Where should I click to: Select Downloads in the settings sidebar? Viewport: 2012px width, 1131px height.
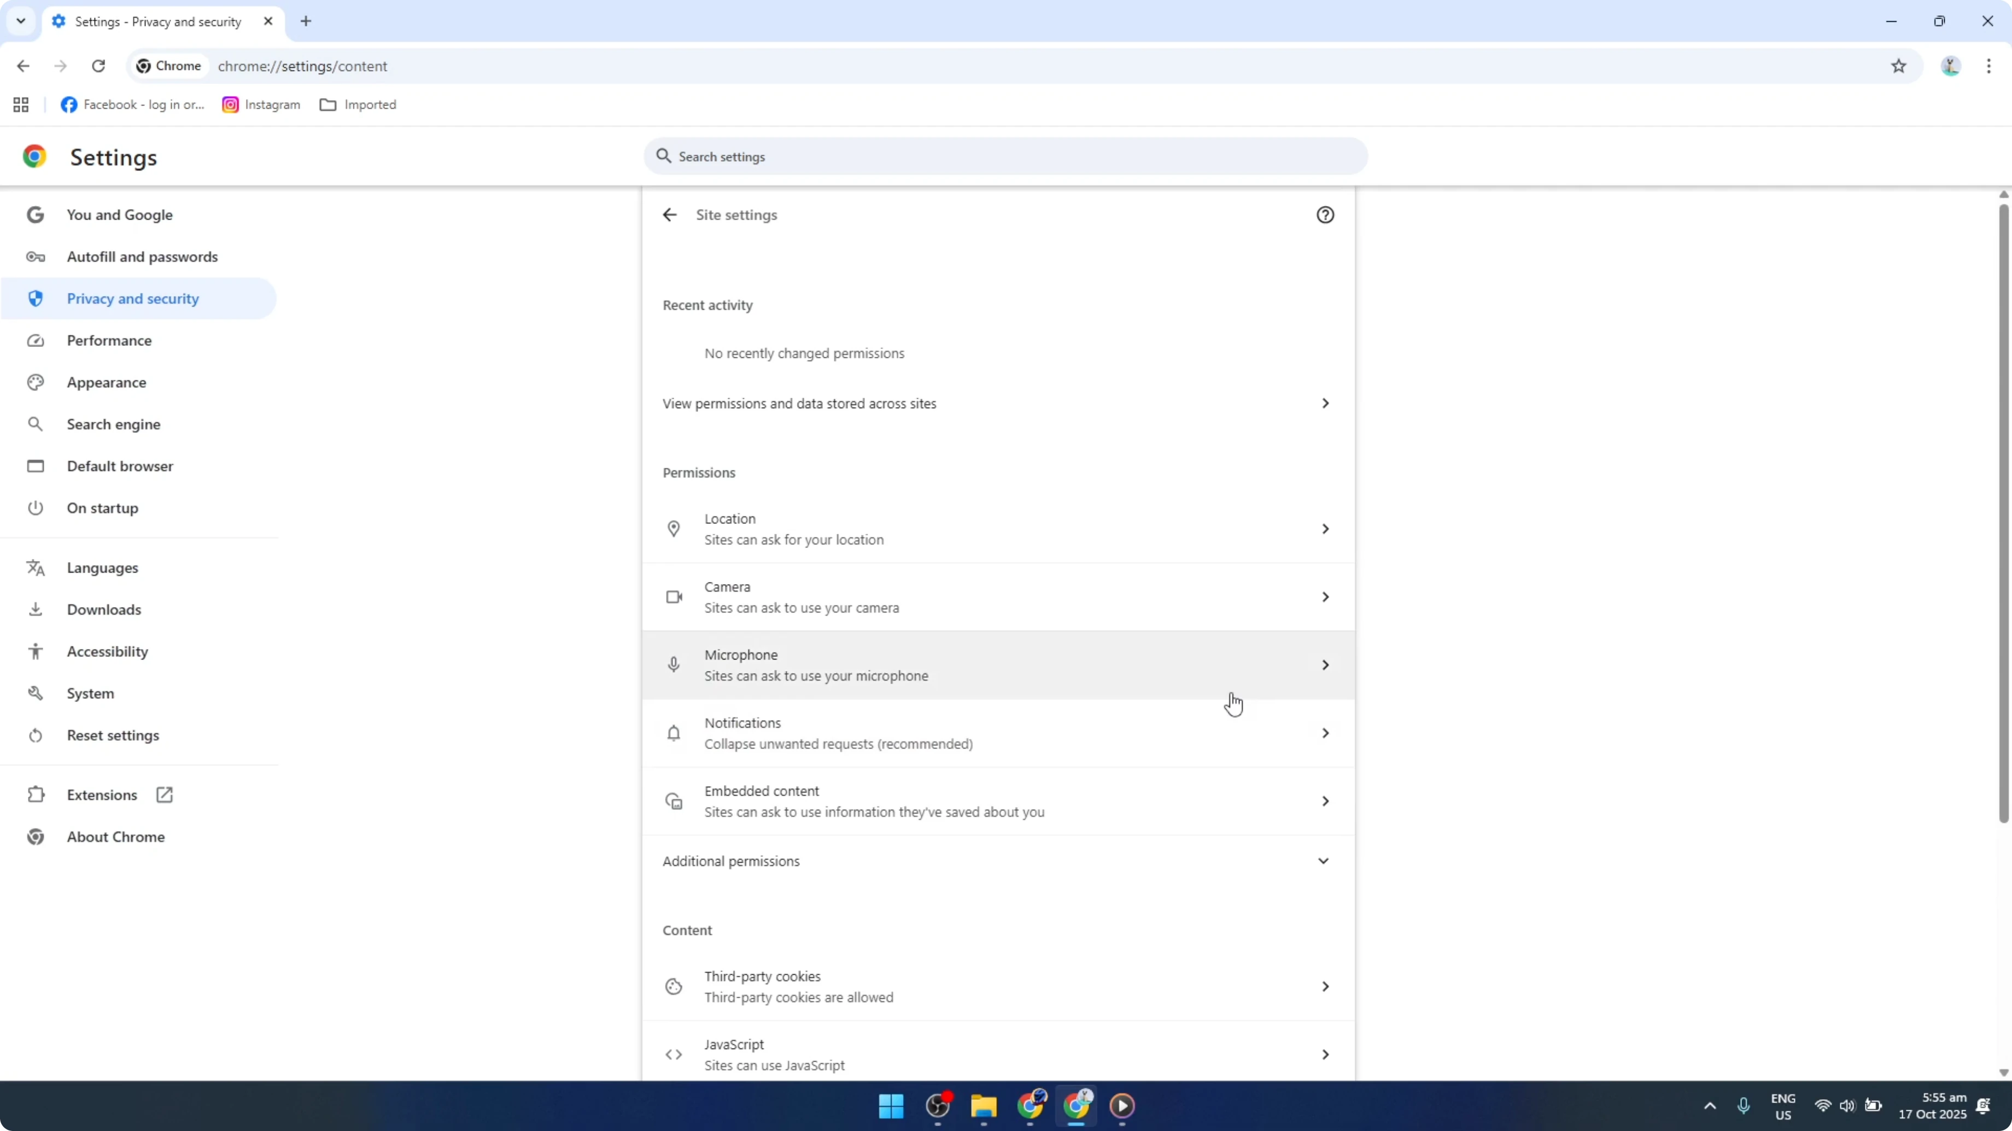[104, 610]
